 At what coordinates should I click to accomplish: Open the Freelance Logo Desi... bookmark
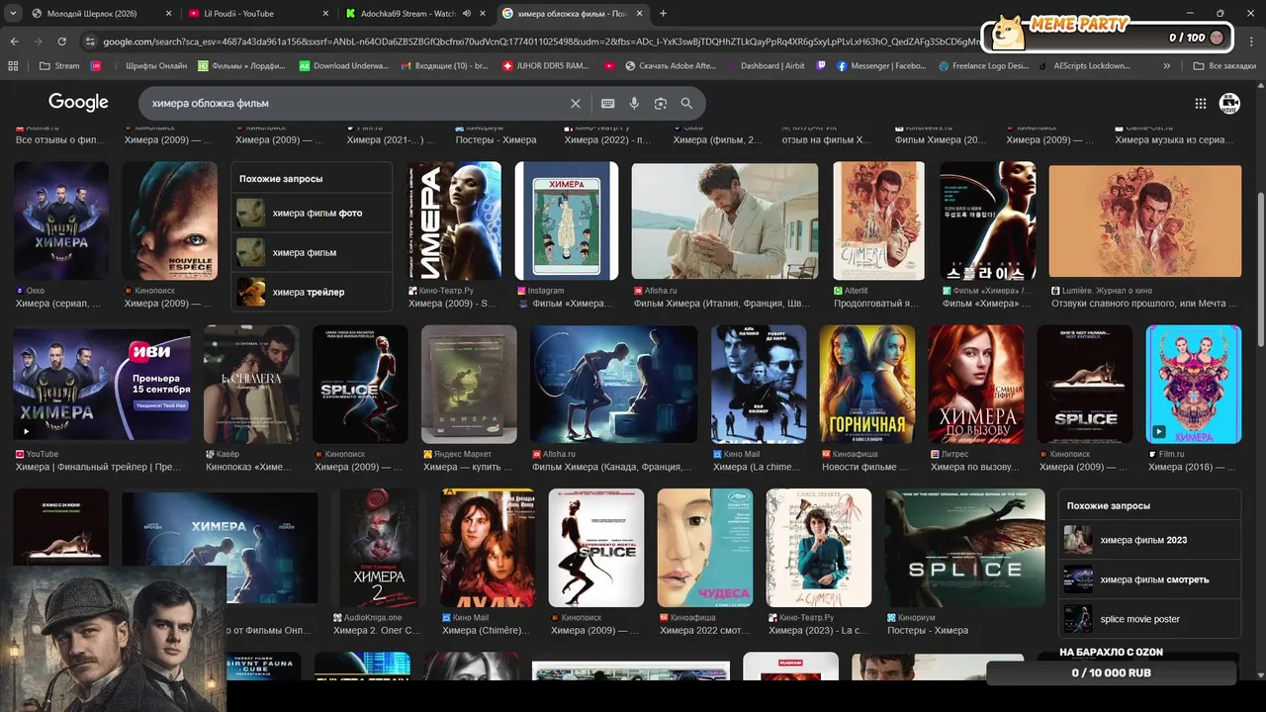(x=983, y=66)
